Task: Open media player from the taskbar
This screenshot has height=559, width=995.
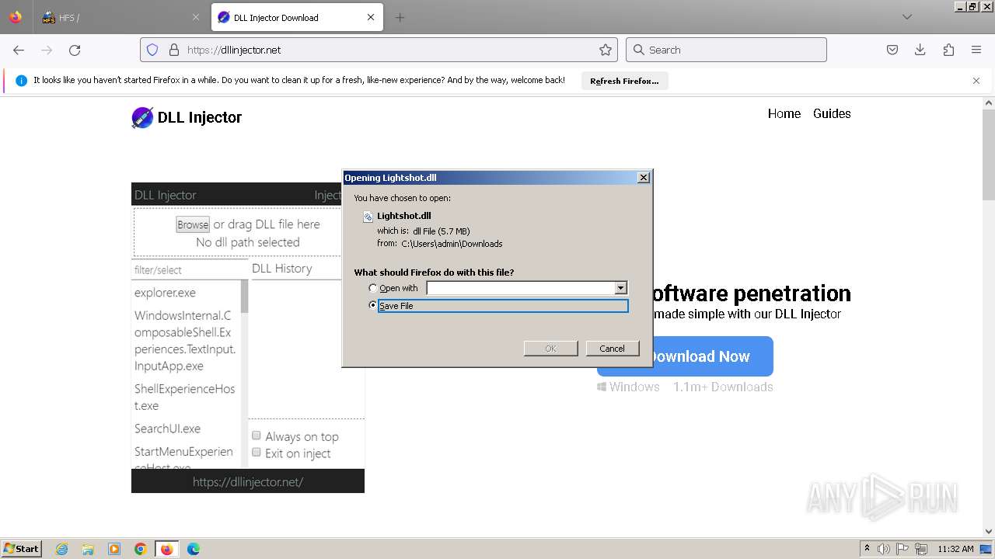Action: click(x=114, y=549)
